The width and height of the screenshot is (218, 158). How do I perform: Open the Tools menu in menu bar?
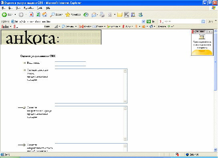pos(40,8)
